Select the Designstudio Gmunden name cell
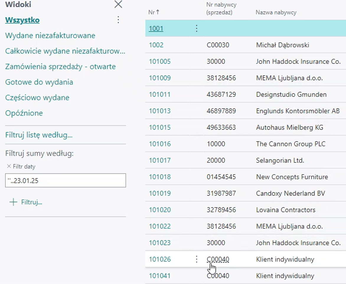The height and width of the screenshot is (284, 346). pyautogui.click(x=291, y=94)
